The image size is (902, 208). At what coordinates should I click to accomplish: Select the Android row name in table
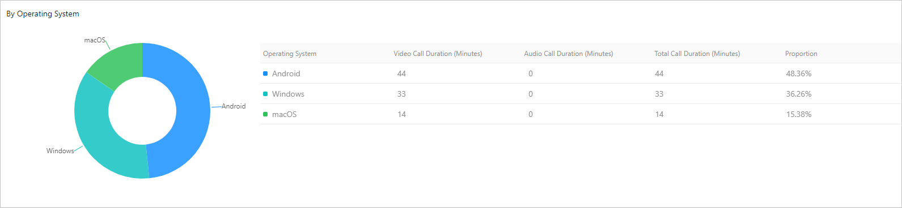286,73
